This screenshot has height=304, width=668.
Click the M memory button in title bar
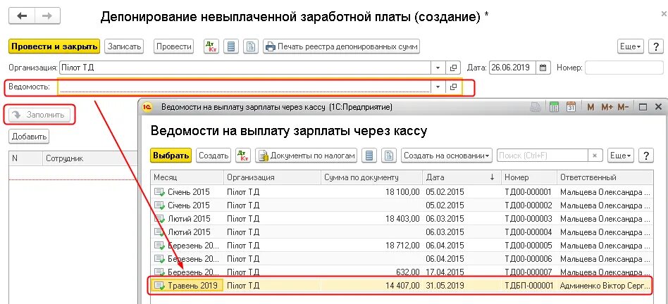tap(590, 107)
